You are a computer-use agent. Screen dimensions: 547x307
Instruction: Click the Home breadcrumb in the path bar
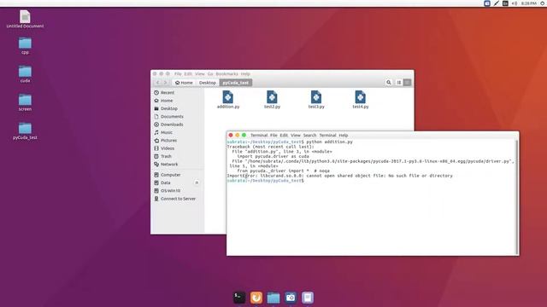[184, 83]
